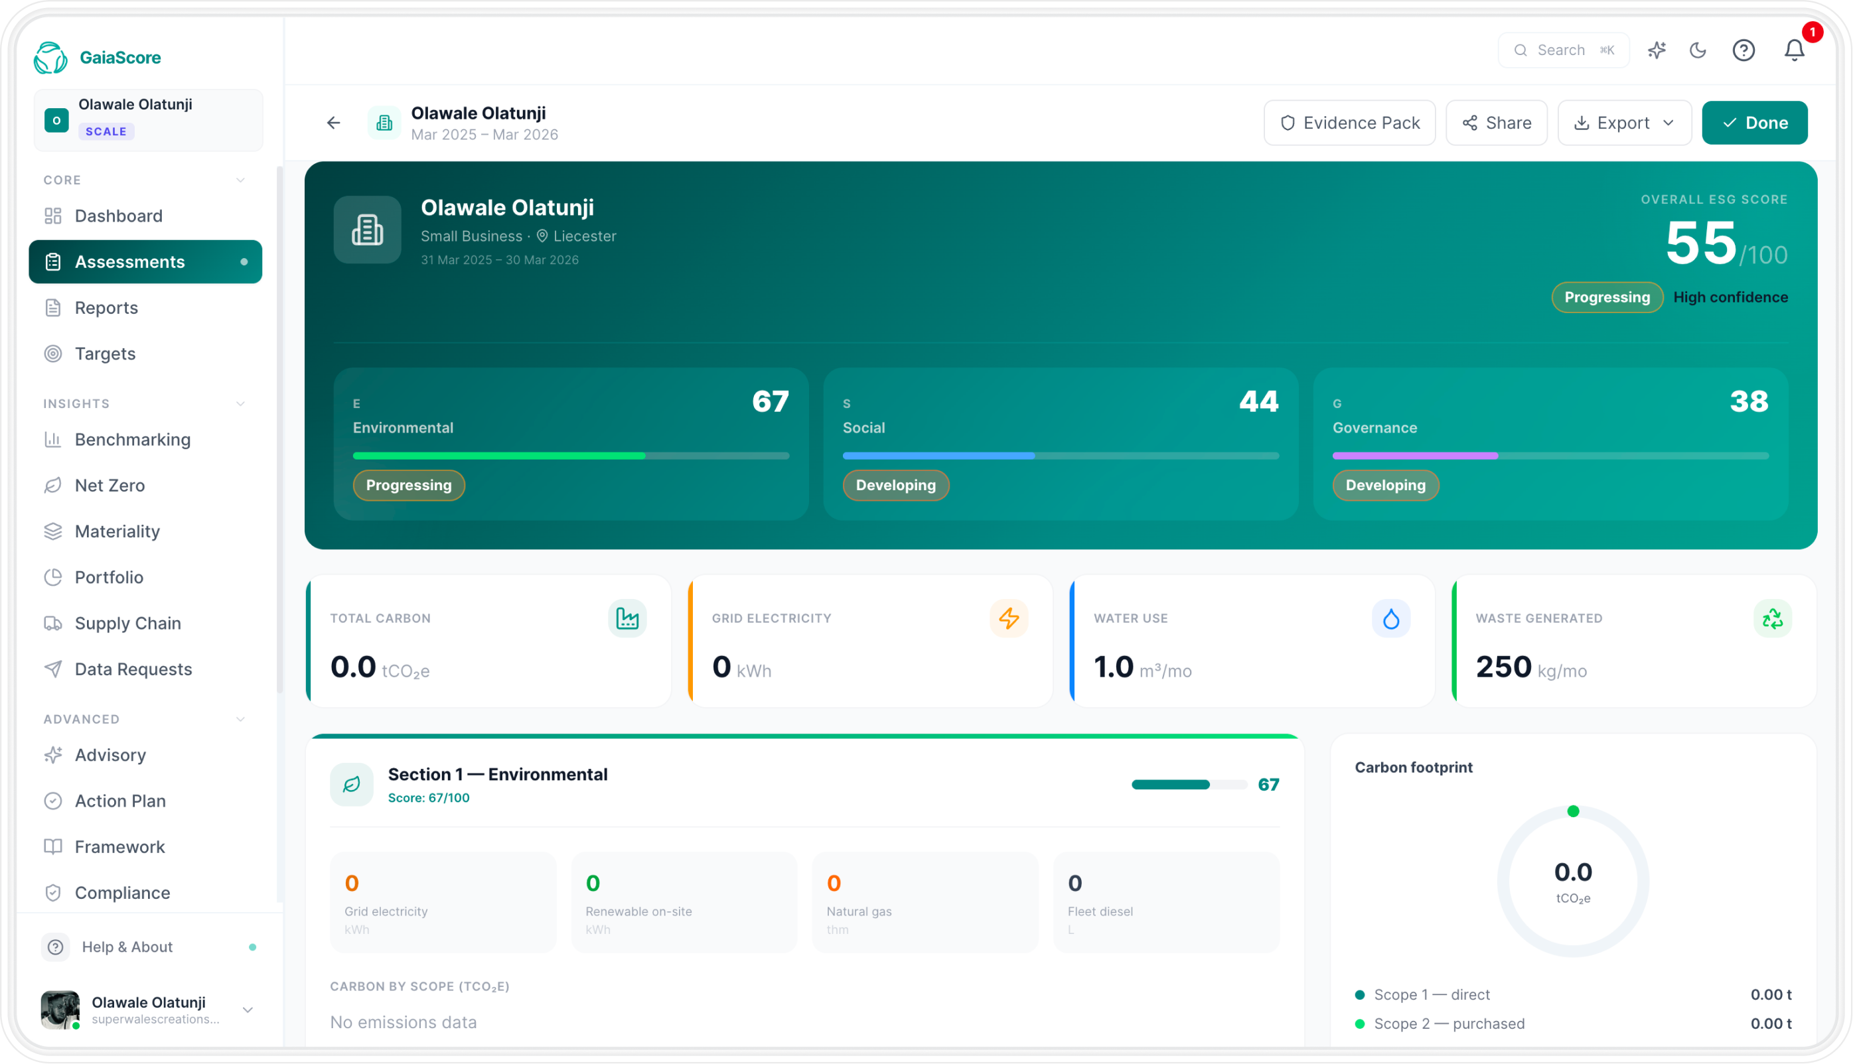The width and height of the screenshot is (1853, 1064).
Task: Navigate to Net Zero
Action: pos(145,485)
